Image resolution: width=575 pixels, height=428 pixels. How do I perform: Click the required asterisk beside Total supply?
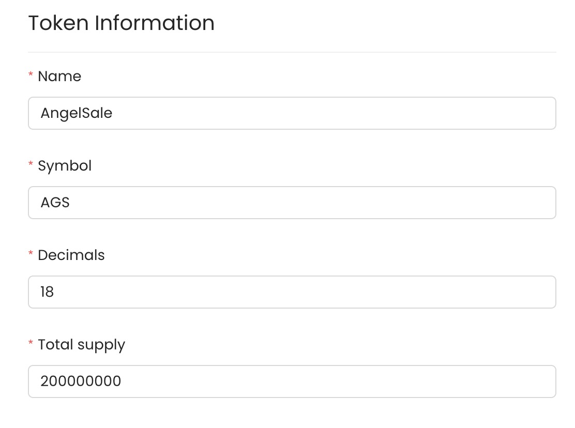(31, 343)
